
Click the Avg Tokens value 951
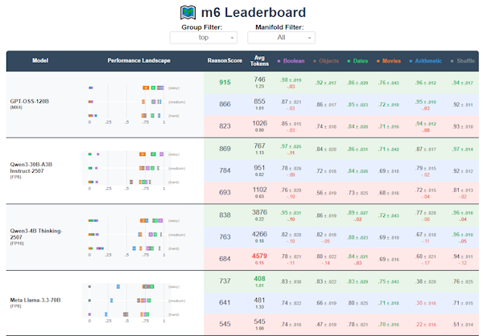point(259,168)
